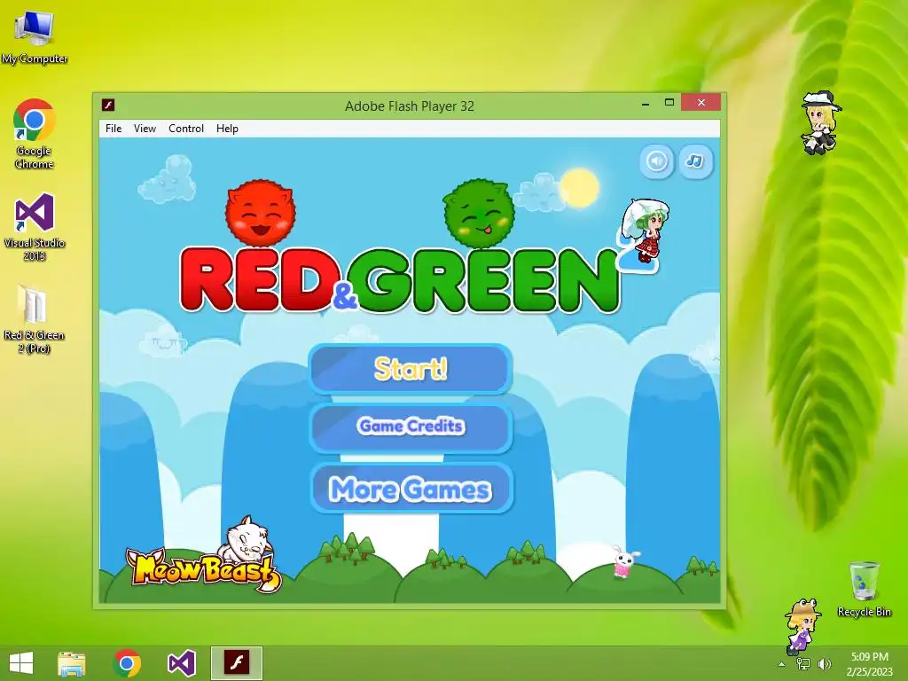The width and height of the screenshot is (908, 681).
Task: Open the Control menu
Action: click(186, 129)
